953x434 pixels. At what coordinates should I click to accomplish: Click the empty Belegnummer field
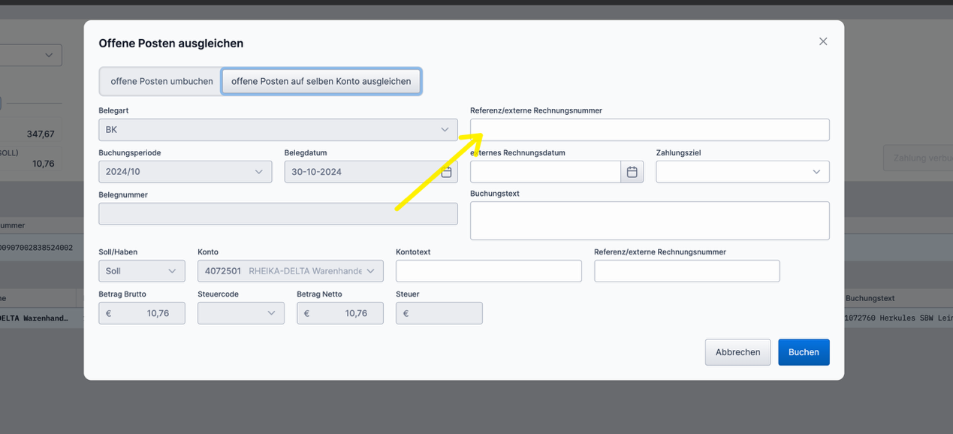click(x=278, y=213)
